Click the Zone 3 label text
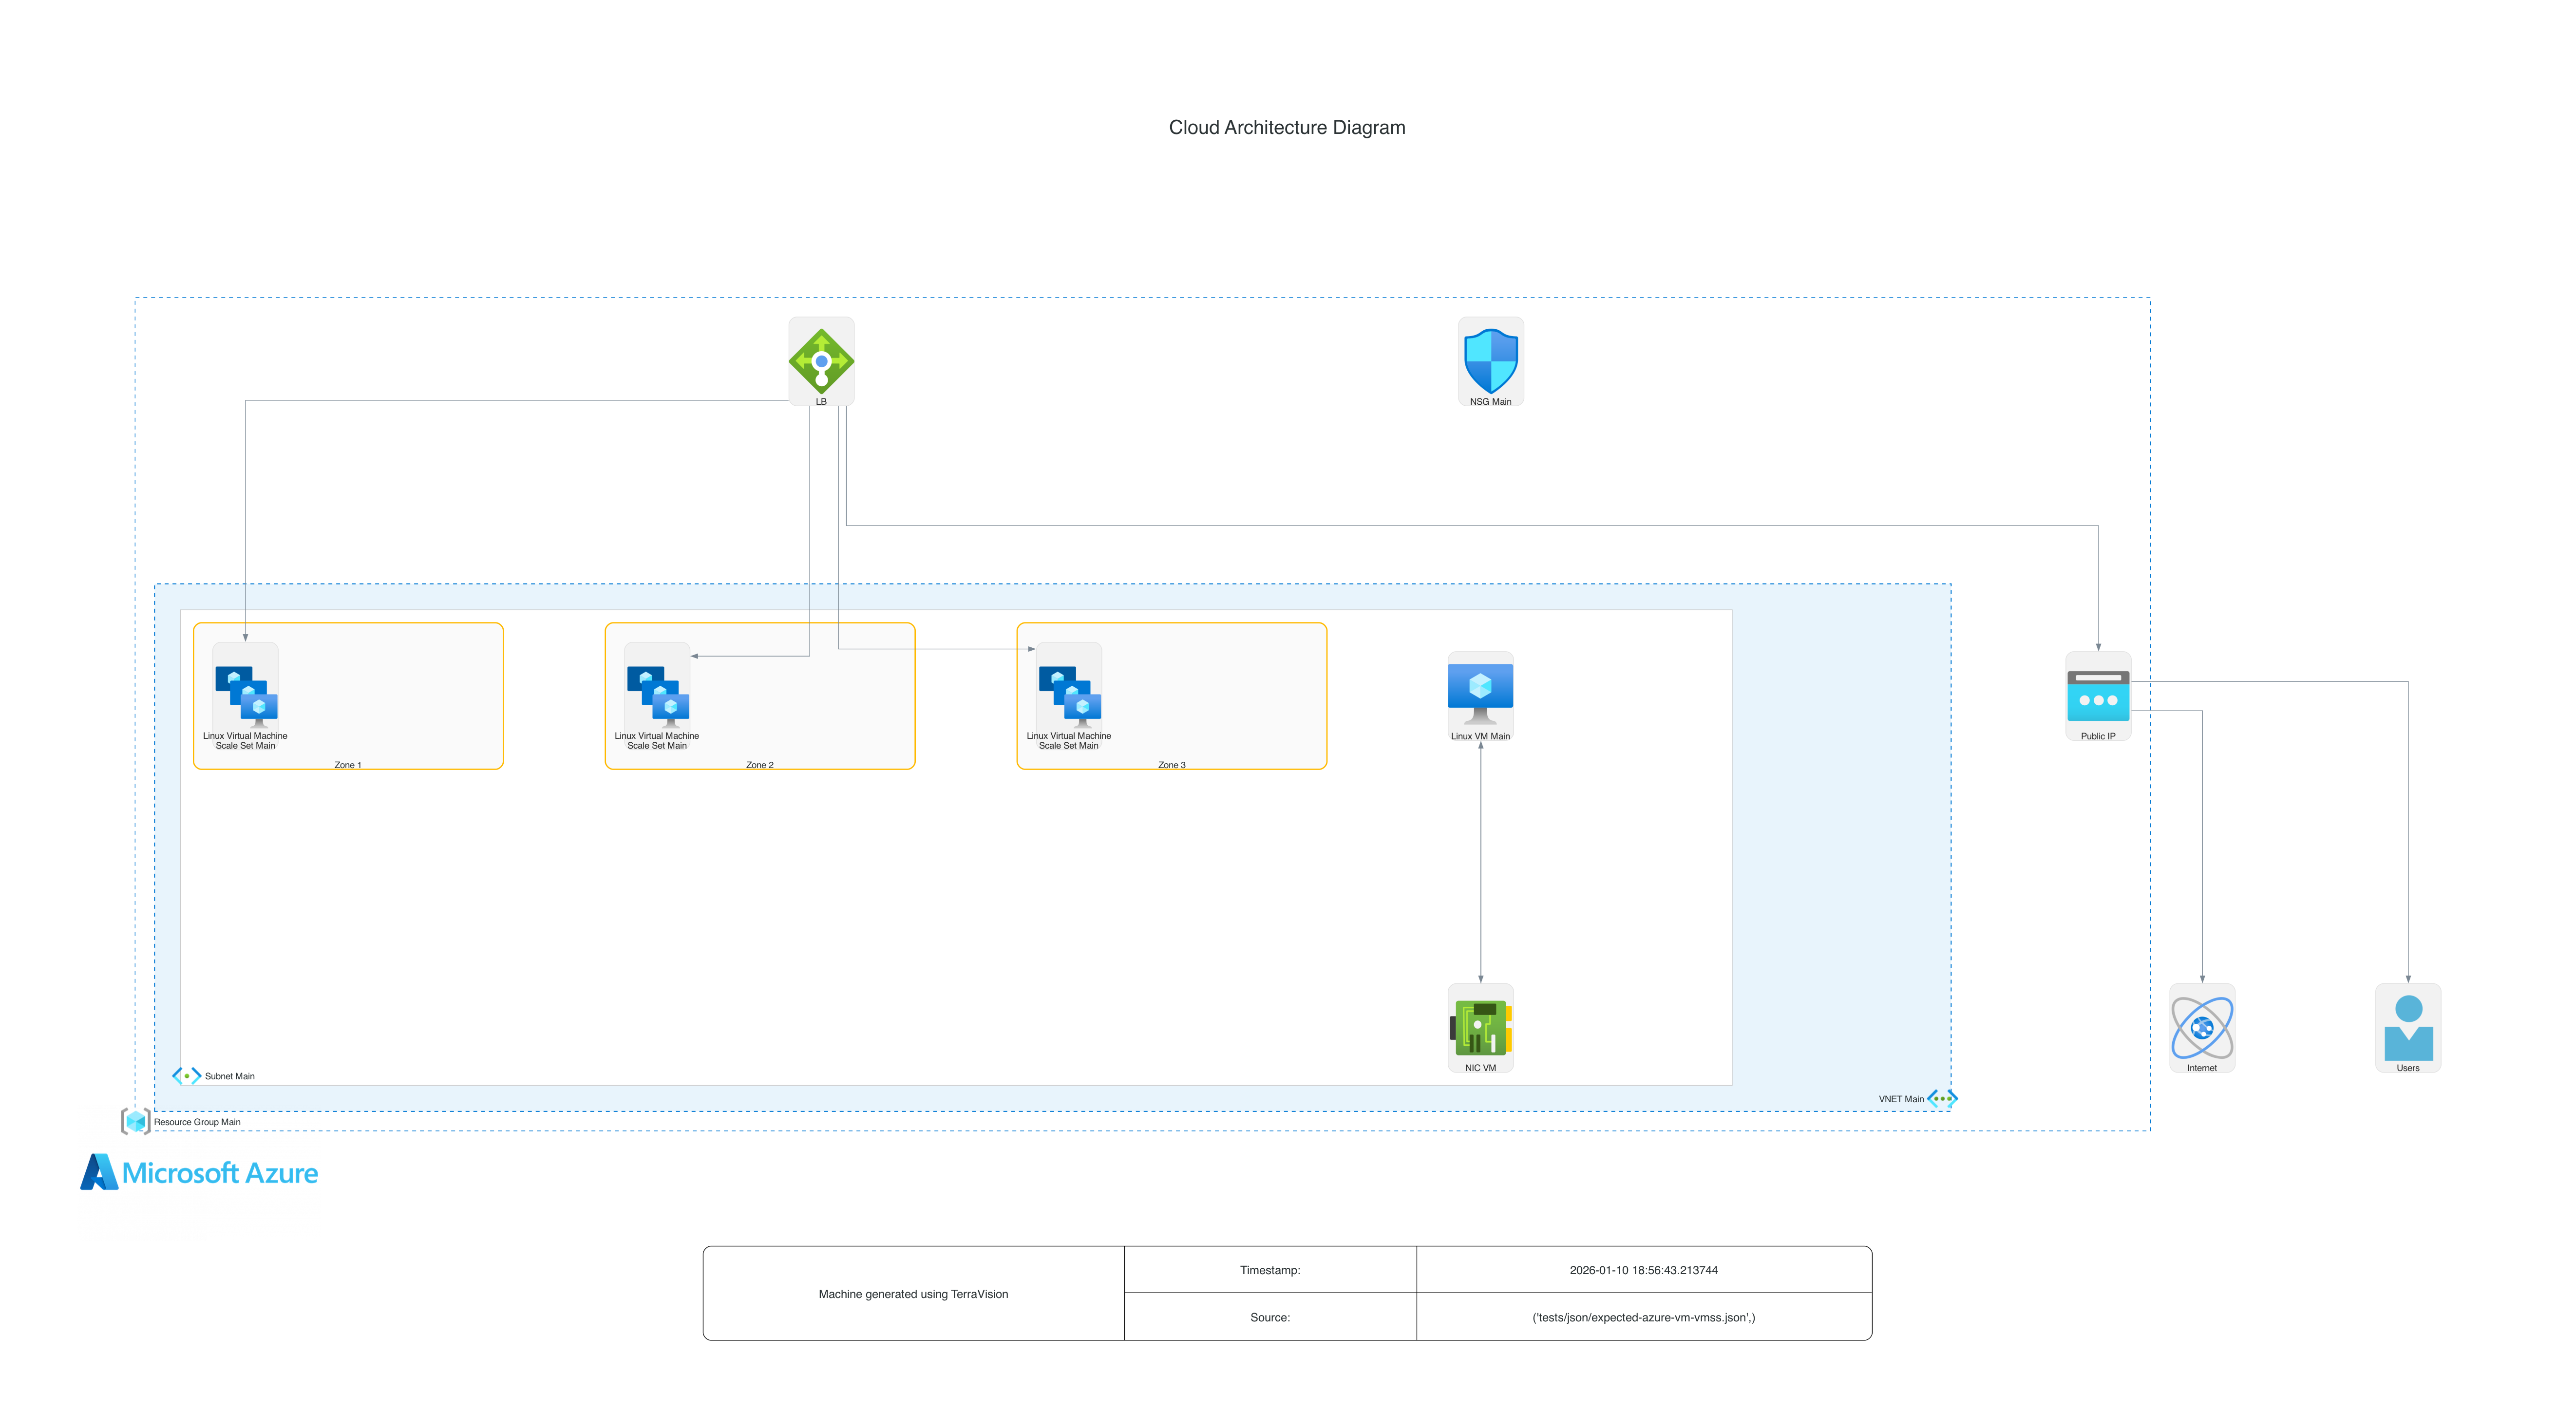2576x1411 pixels. point(1172,765)
